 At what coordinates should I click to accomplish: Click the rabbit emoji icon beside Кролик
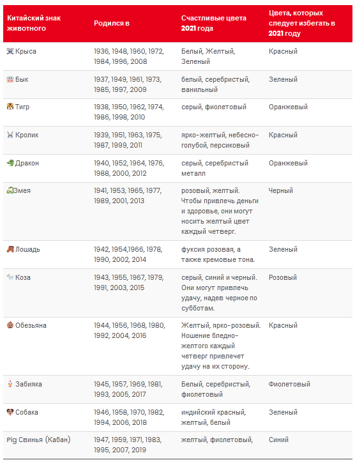(x=10, y=135)
